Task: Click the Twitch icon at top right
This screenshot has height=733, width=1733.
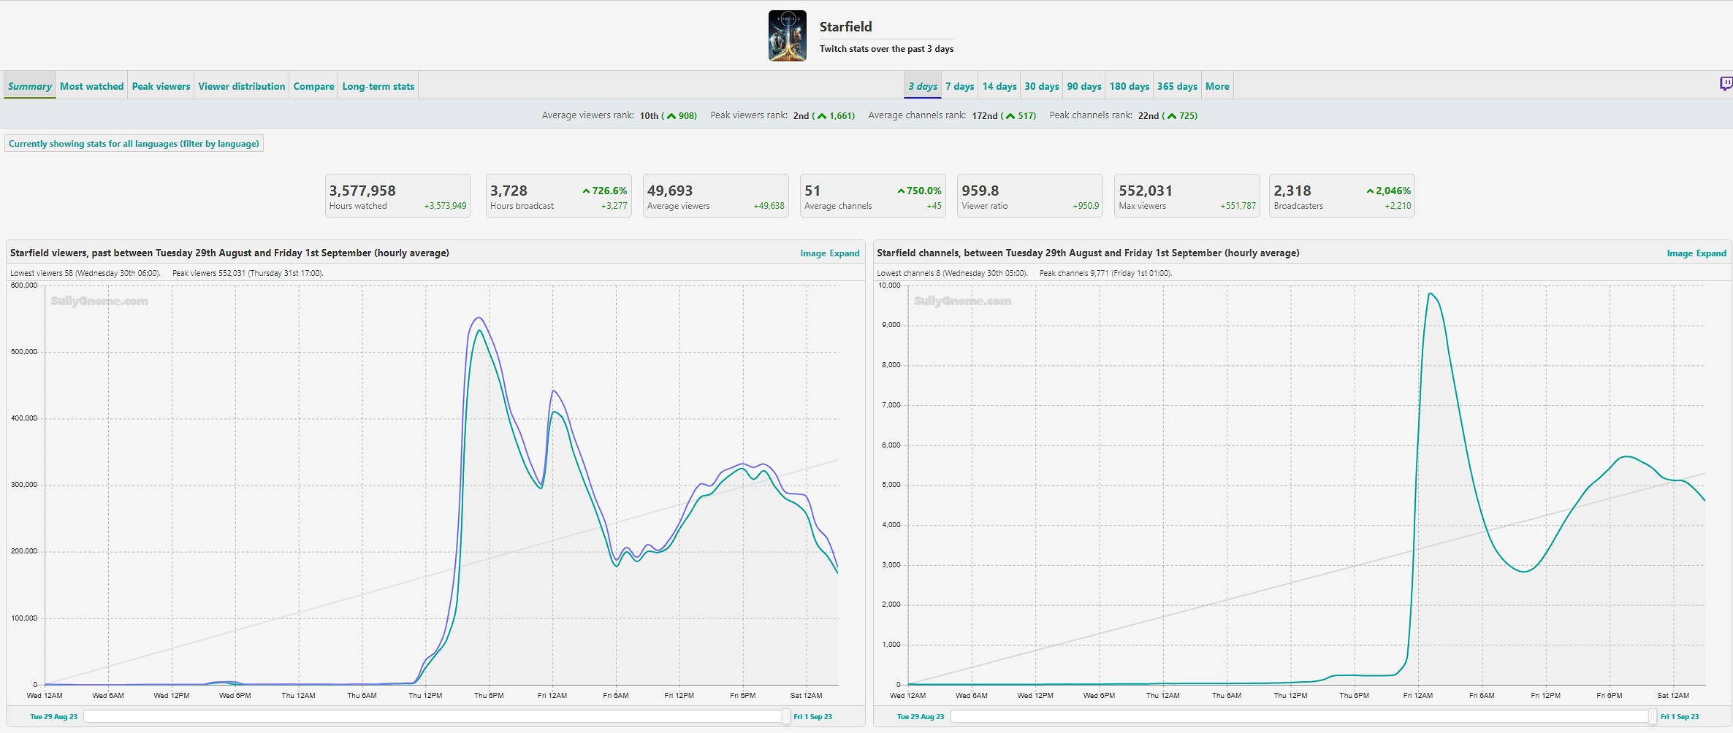Action: (x=1726, y=84)
